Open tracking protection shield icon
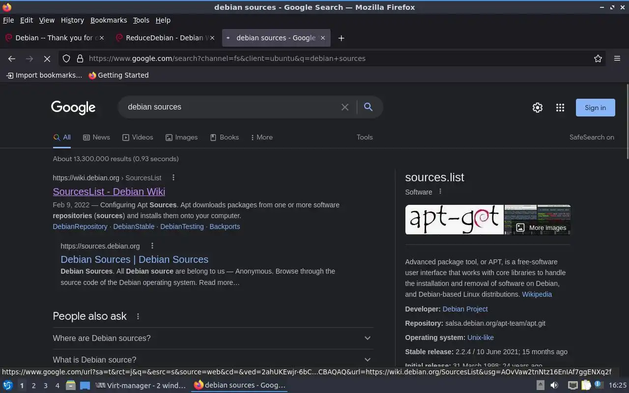The image size is (629, 393). tap(66, 58)
